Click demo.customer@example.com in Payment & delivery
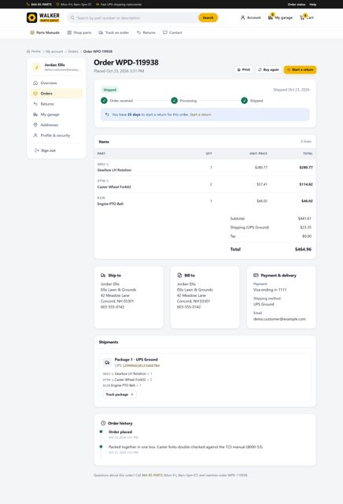 pyautogui.click(x=279, y=319)
